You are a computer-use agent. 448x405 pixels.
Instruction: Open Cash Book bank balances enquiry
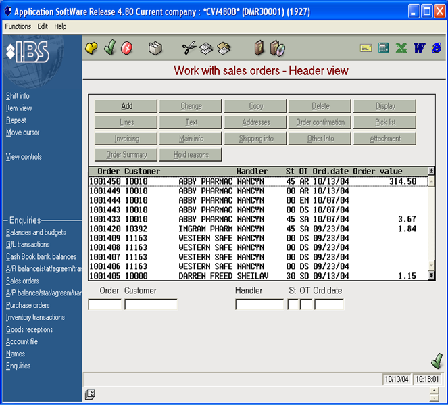41,257
